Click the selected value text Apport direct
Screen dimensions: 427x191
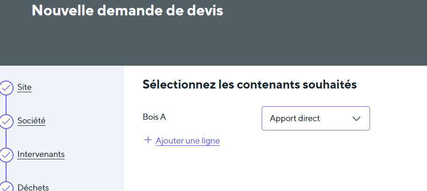point(295,118)
